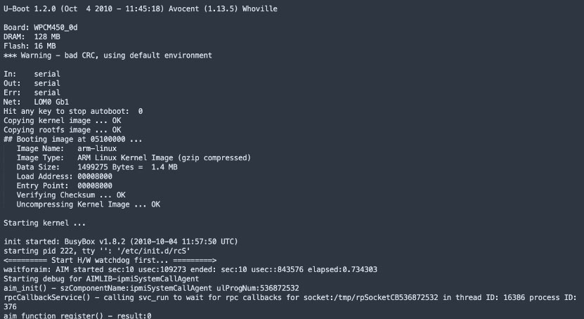Click the rpcCallbackService() socket path line
This screenshot has height=319, width=584.
[x=290, y=302]
